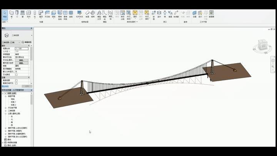This screenshot has width=277, height=156.
Task: Collapse the Elevations (立面) tree node
Action: (5, 114)
